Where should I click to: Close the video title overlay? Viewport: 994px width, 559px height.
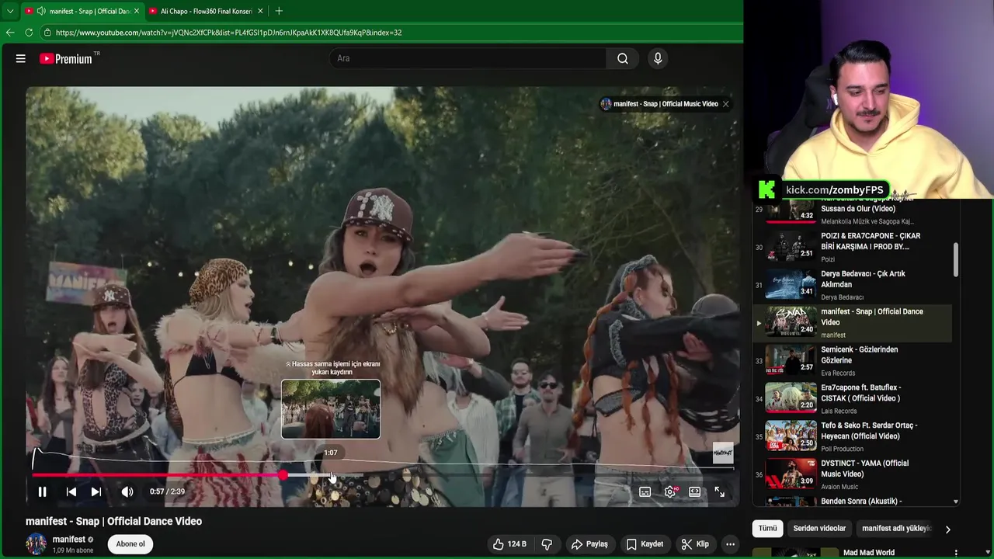pyautogui.click(x=726, y=104)
